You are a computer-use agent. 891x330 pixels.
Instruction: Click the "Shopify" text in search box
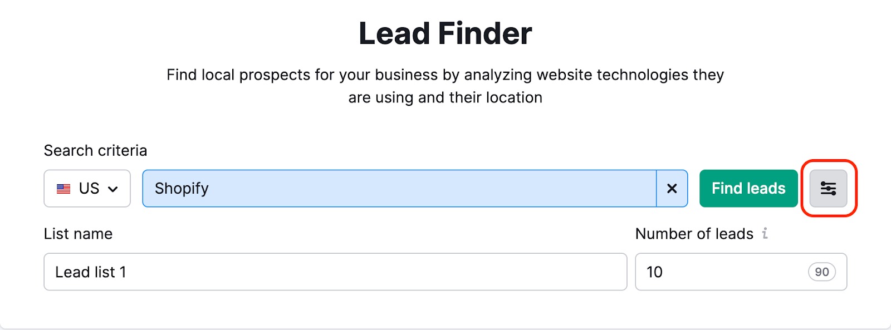pos(182,189)
